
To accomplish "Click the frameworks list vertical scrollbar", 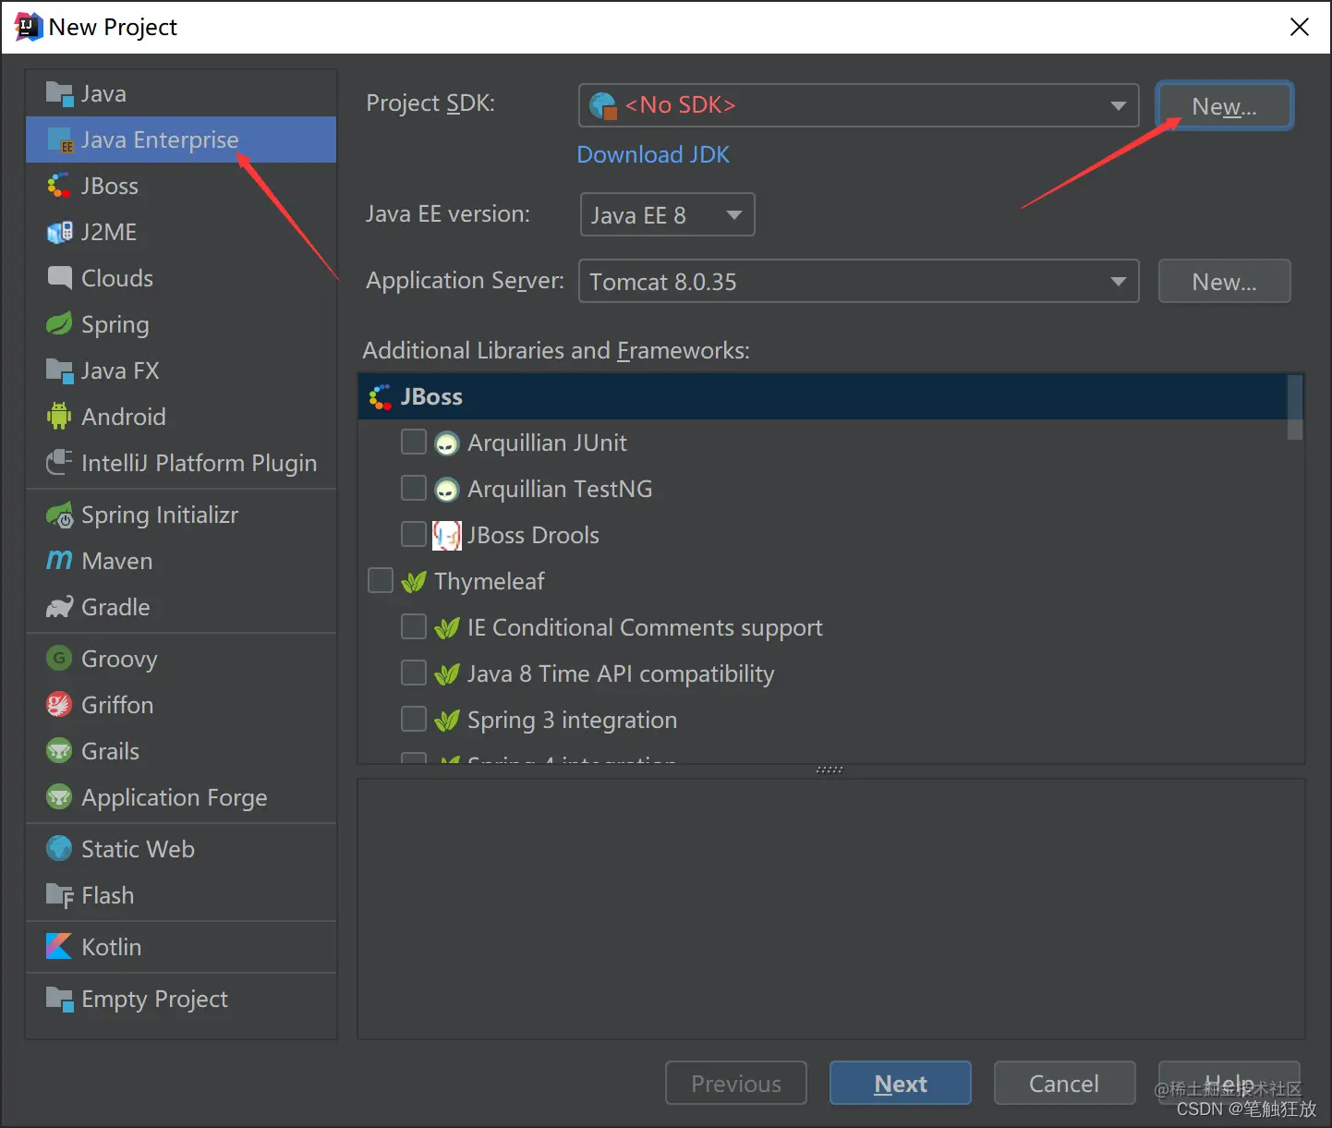I will tap(1295, 406).
